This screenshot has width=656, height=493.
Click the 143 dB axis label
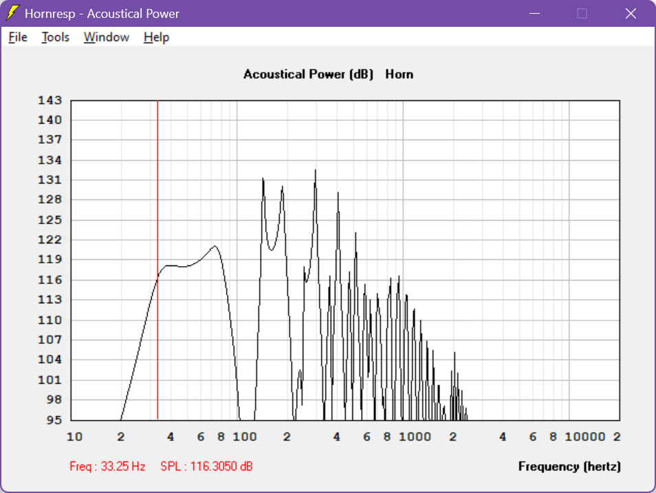[x=50, y=100]
